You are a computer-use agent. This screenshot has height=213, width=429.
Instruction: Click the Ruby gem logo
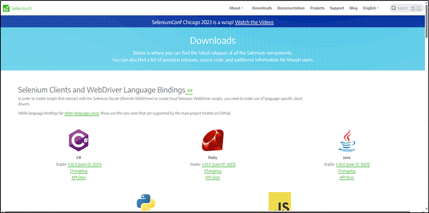tap(212, 140)
